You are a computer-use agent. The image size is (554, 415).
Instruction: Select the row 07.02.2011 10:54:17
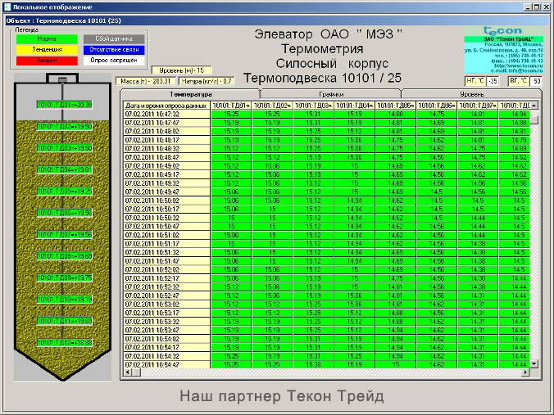pyautogui.click(x=326, y=348)
